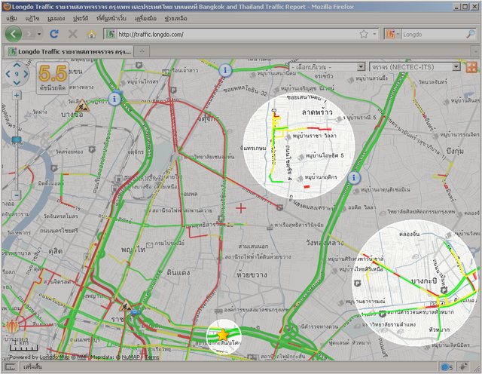Click the search magnifier icon
482x374 pixels.
tap(470, 34)
